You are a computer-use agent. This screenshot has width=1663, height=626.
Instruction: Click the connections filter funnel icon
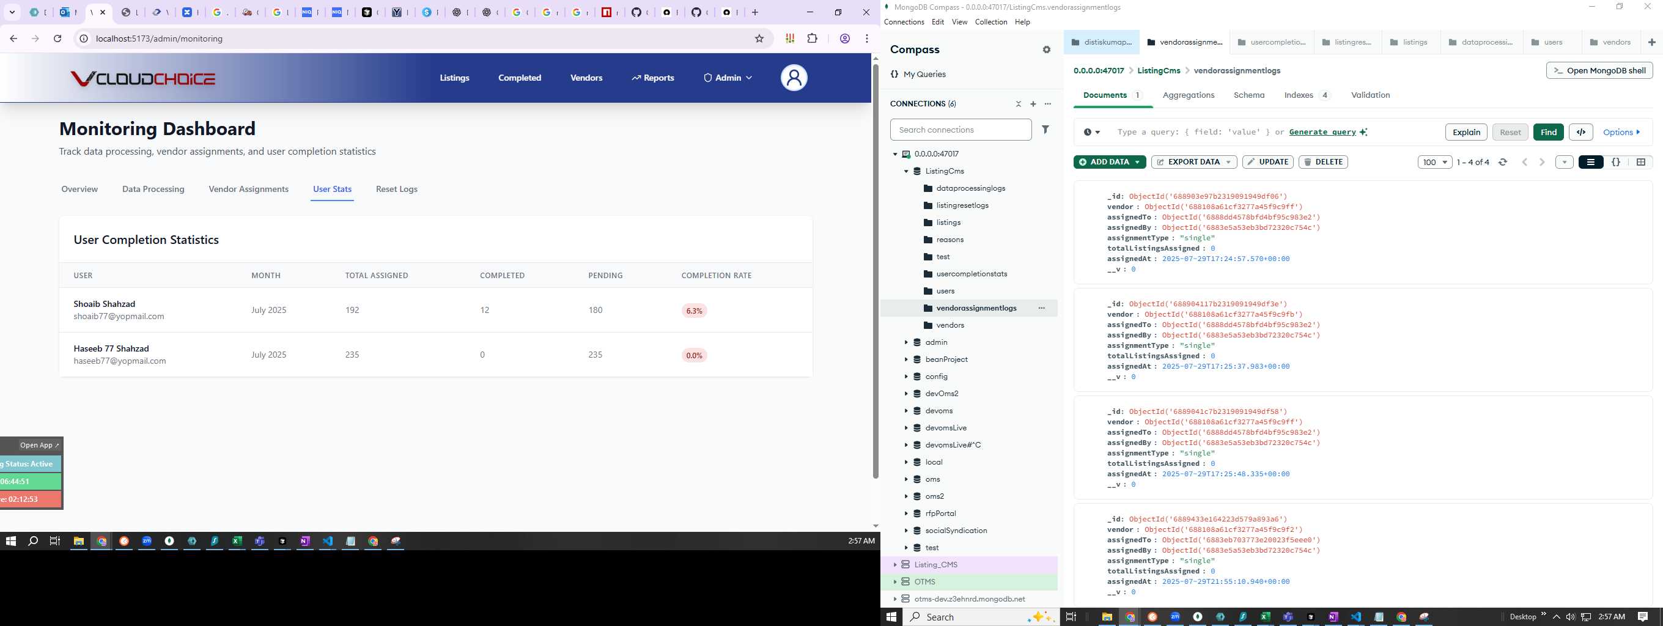[x=1045, y=130]
